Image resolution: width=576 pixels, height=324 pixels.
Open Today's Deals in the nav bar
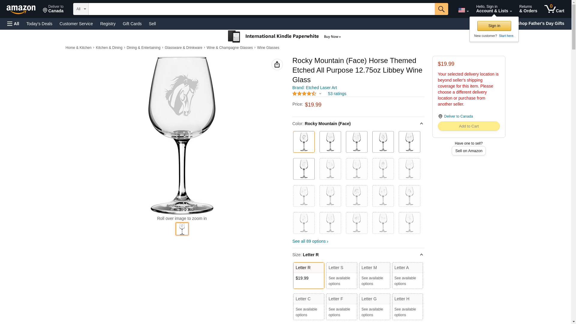(39, 24)
